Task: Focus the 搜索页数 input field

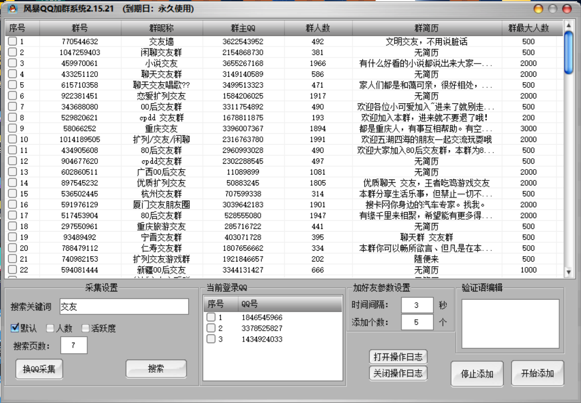Action: 74,345
